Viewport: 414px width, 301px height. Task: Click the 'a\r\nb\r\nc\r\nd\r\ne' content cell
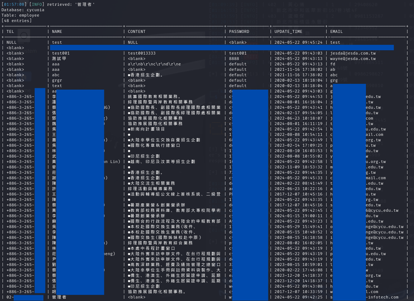pyautogui.click(x=154, y=64)
